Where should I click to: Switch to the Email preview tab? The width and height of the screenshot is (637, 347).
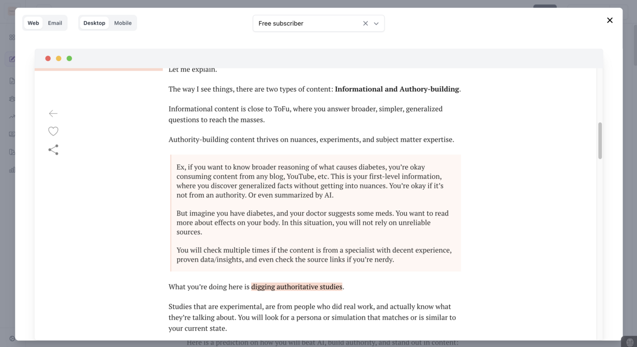point(55,23)
